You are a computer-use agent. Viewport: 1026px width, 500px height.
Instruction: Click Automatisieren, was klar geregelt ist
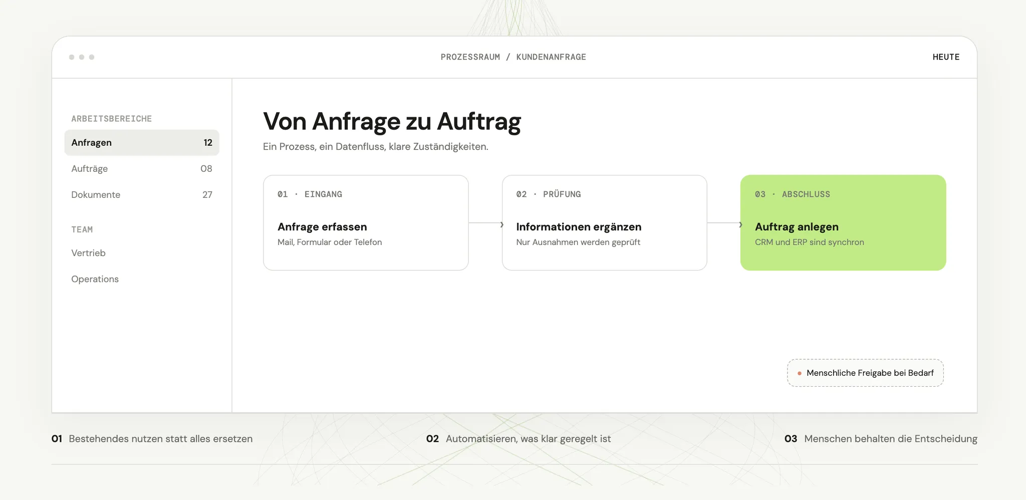[529, 439]
